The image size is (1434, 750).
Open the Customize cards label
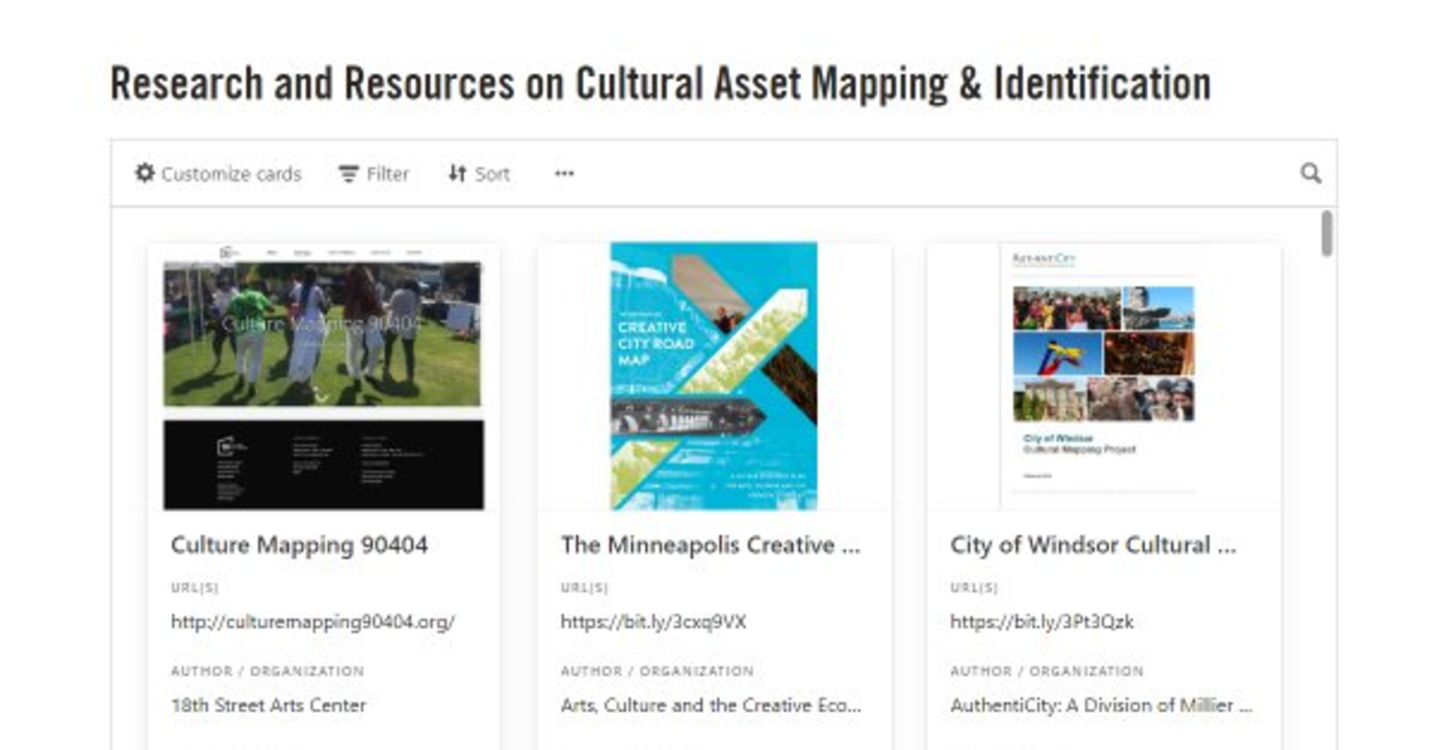(231, 174)
